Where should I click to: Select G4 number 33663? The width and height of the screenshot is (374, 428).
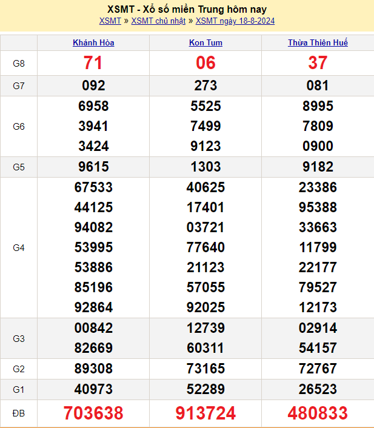(x=318, y=227)
